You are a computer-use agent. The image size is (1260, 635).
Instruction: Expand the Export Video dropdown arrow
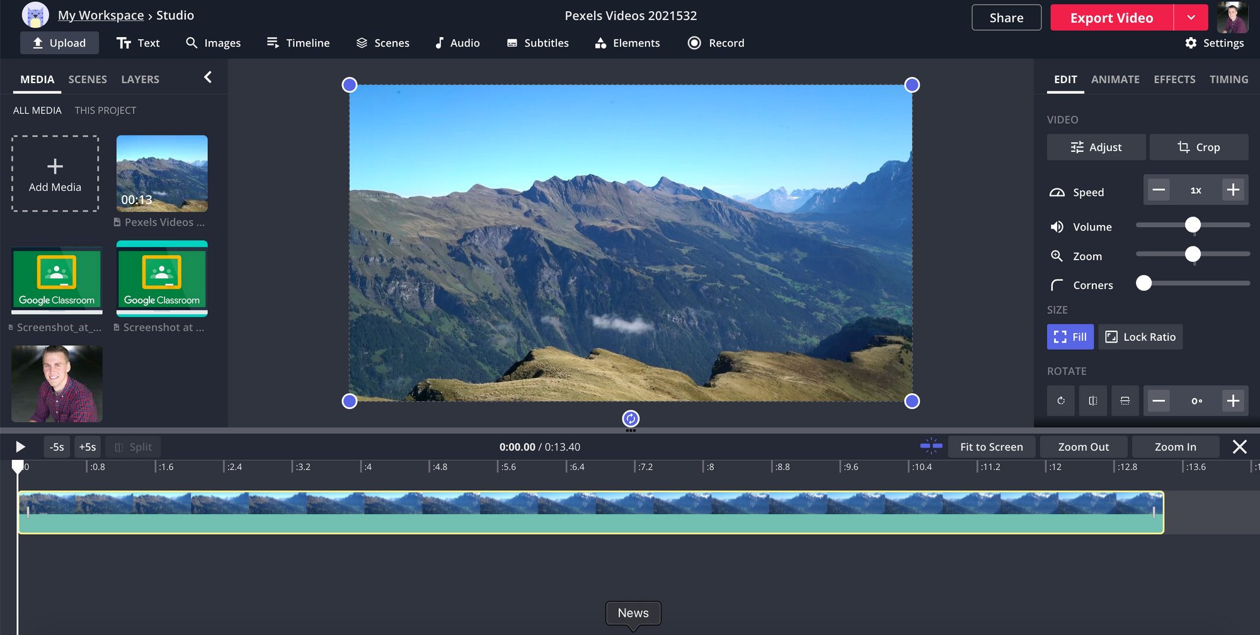(1191, 18)
